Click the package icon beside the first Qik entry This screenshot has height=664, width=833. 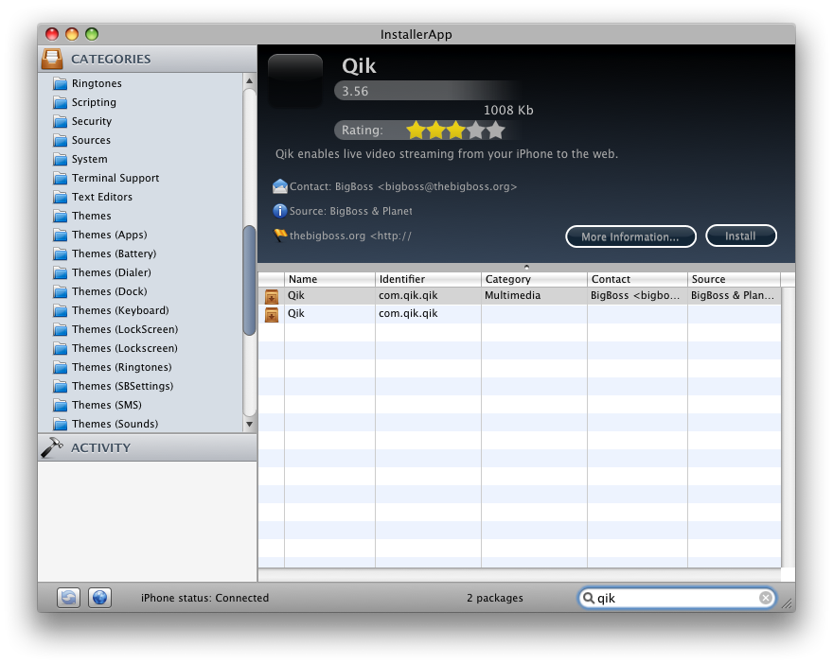tap(271, 295)
